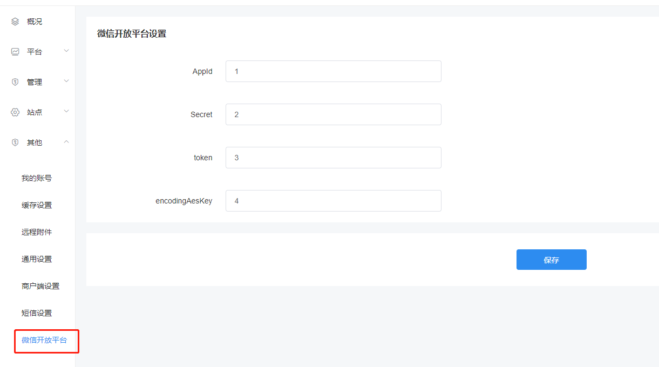Open 通用设置 submenu item
Image resolution: width=659 pixels, height=367 pixels.
click(37, 259)
